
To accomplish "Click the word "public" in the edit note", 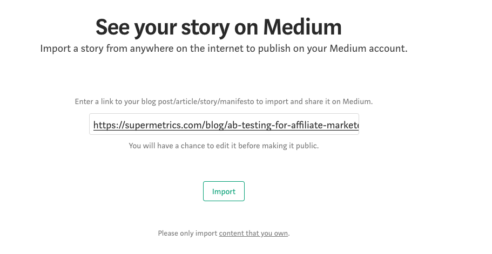I will 307,146.
